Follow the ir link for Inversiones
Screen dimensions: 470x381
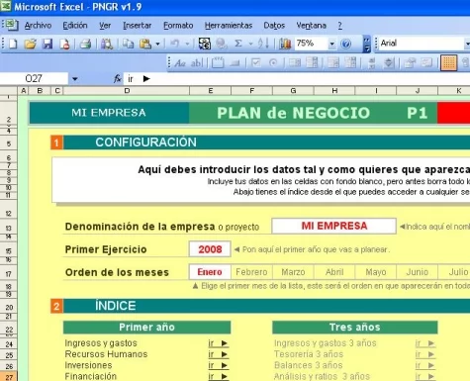click(x=218, y=365)
